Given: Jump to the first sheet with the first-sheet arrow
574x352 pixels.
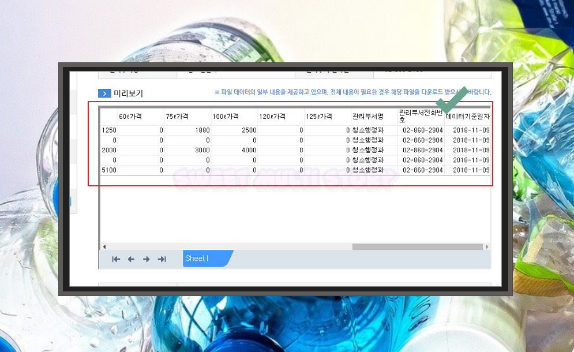Looking at the screenshot, I should coord(116,259).
